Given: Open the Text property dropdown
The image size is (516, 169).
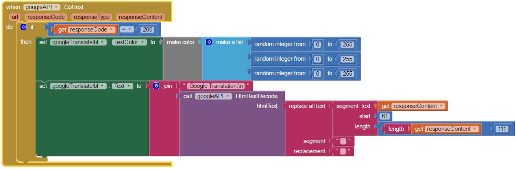Looking at the screenshot, I should tap(122, 86).
